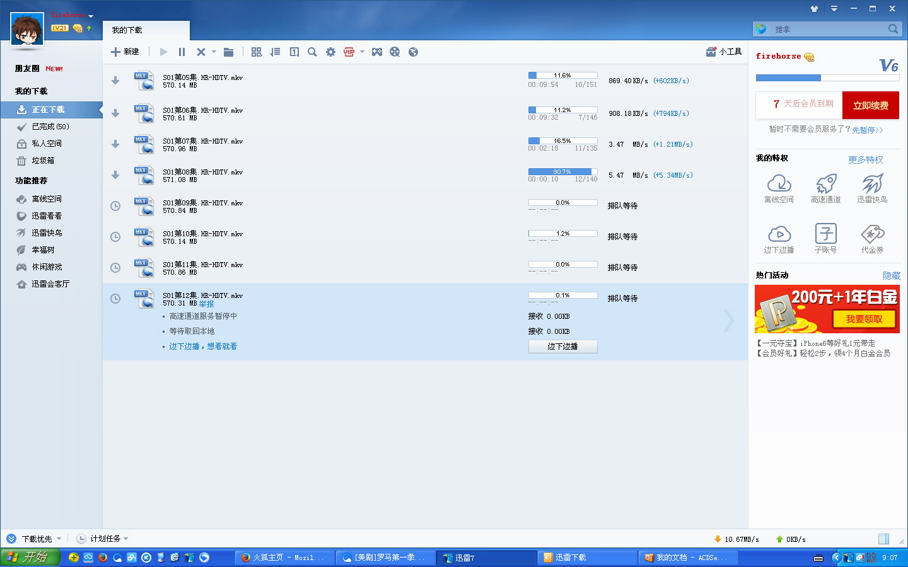Viewport: 908px width, 567px height.
Task: Click the film reel toolbar icon
Action: pos(395,52)
